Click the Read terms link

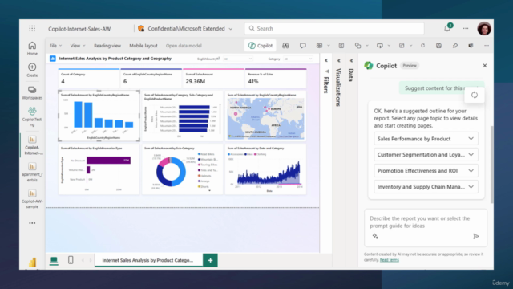coord(390,260)
